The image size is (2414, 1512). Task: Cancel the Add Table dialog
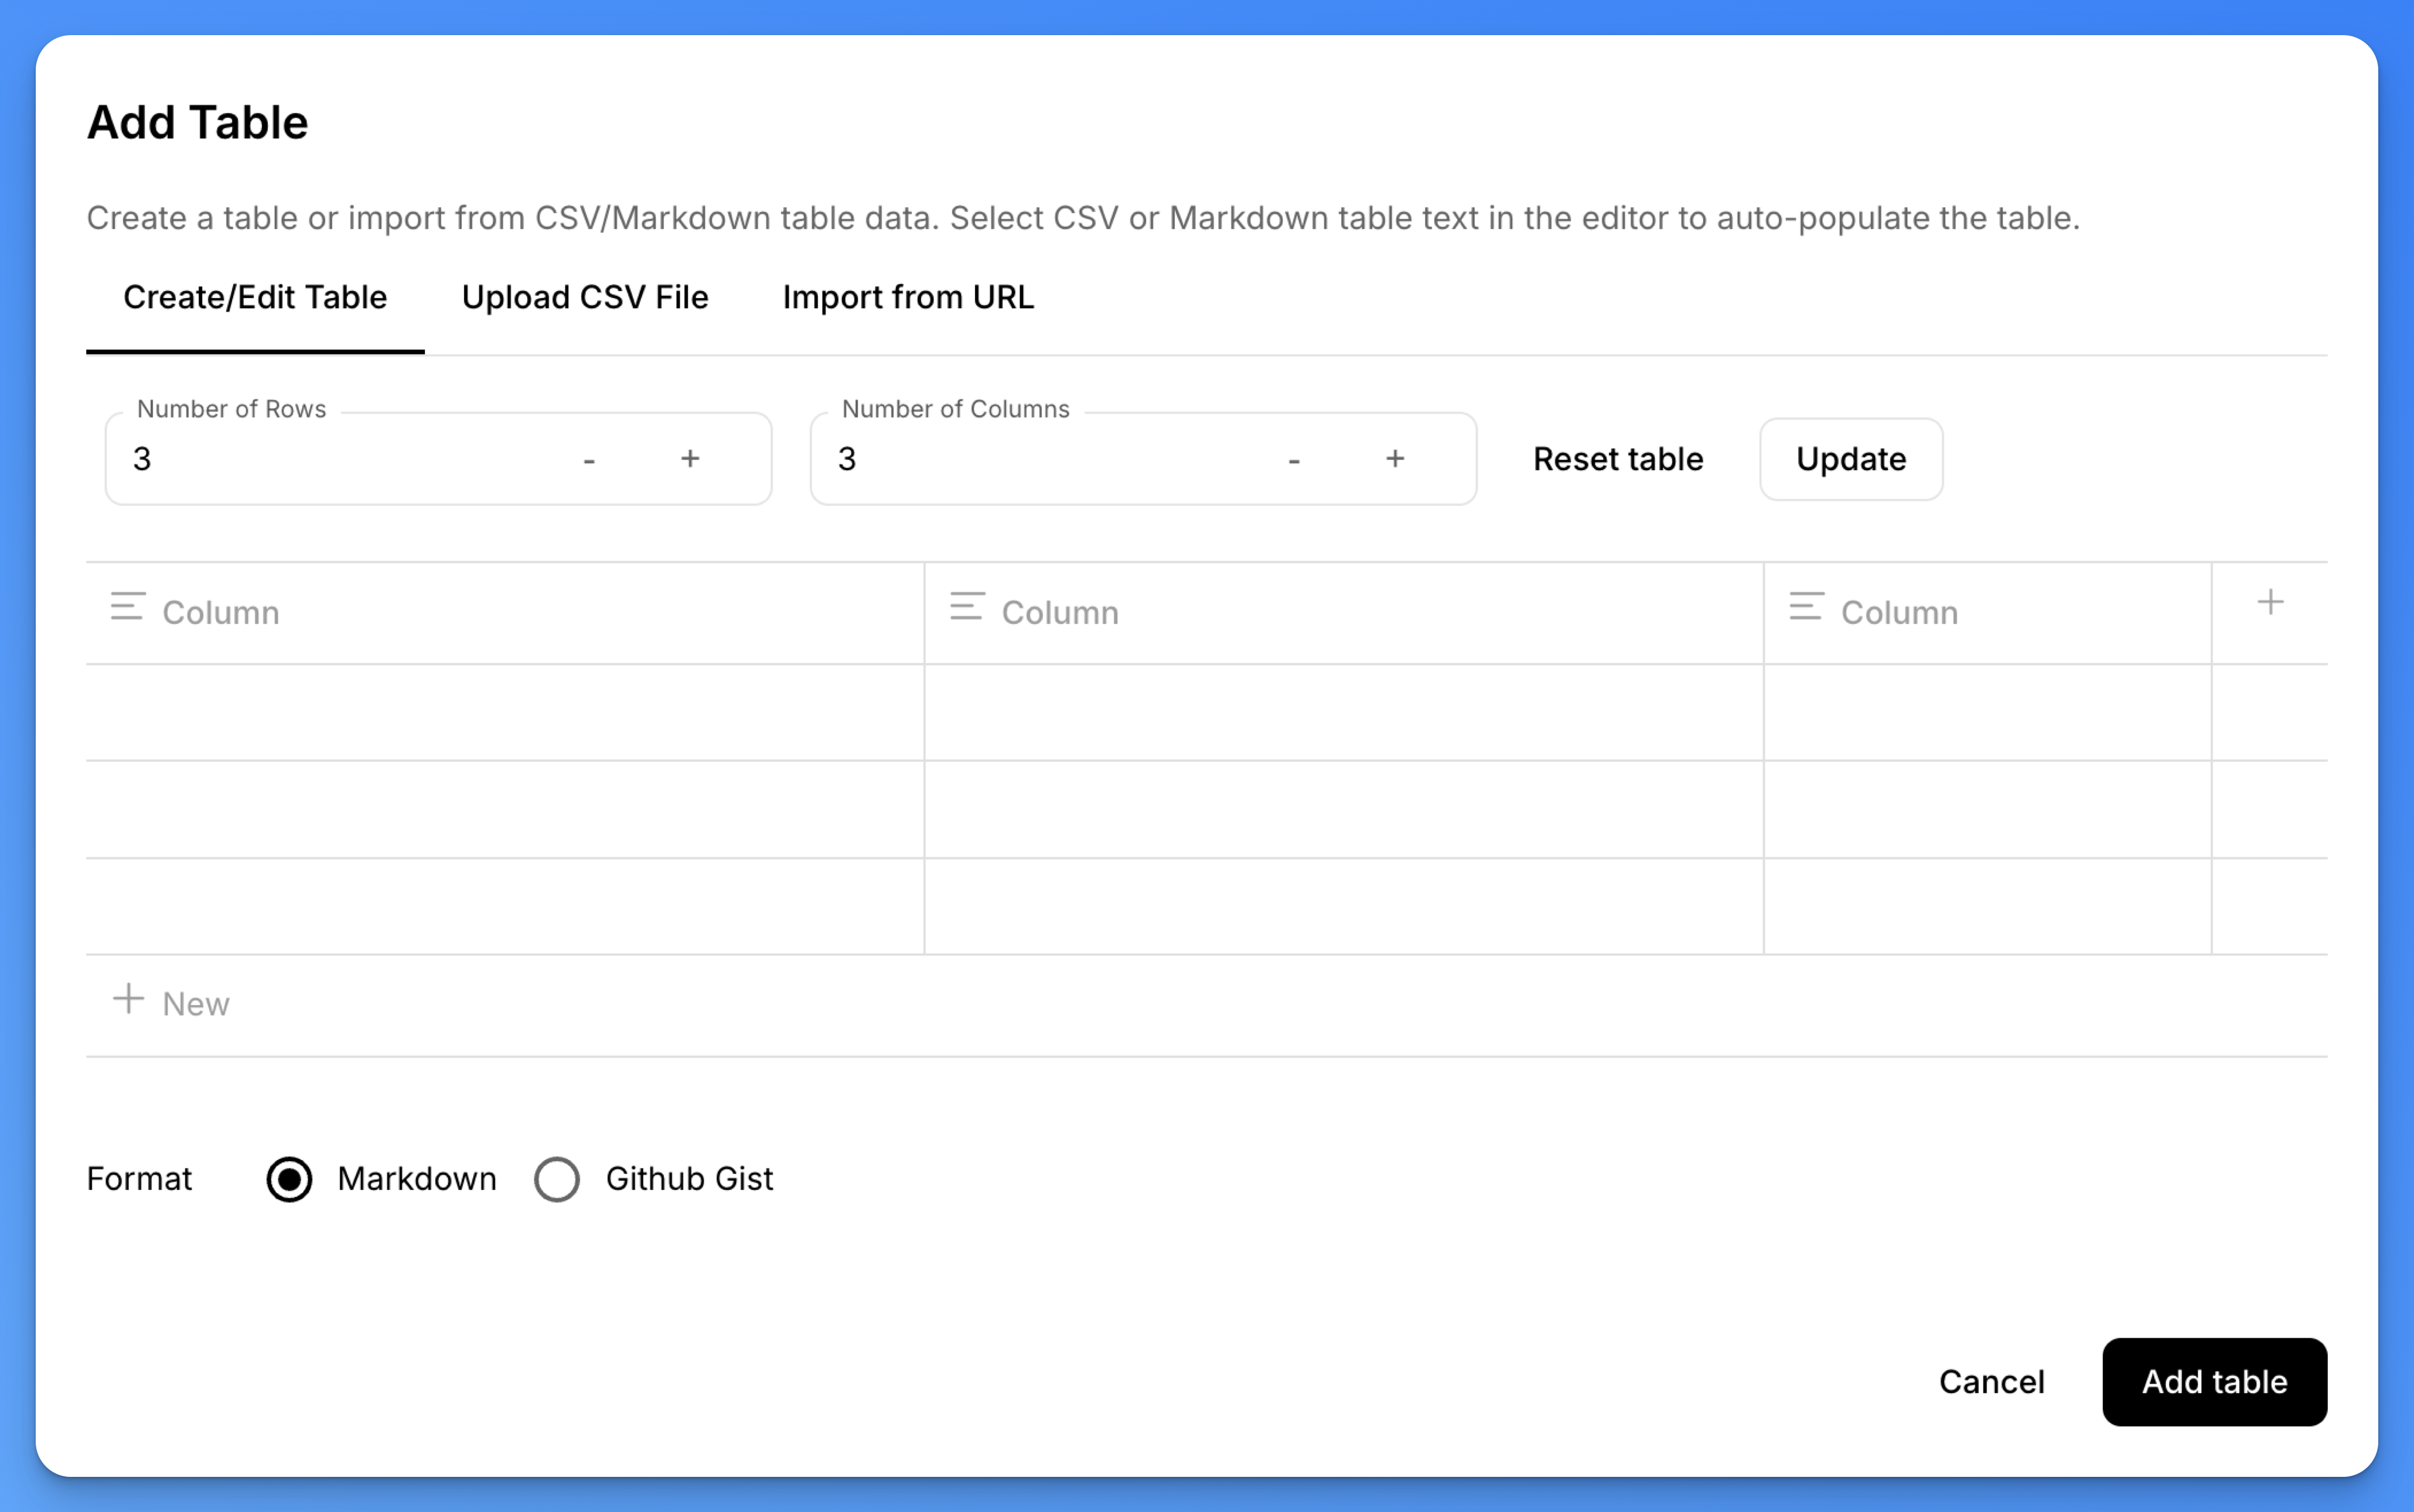click(1992, 1381)
